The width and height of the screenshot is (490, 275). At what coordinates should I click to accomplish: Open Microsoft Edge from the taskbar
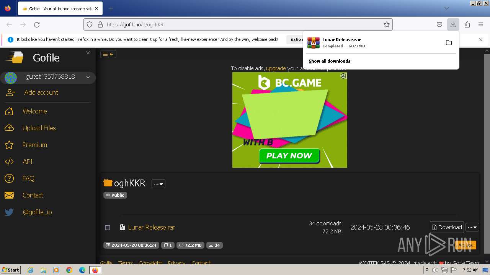click(x=82, y=270)
